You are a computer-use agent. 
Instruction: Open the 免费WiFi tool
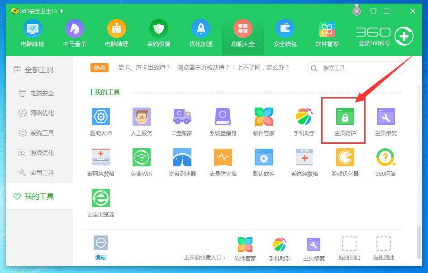[141, 159]
